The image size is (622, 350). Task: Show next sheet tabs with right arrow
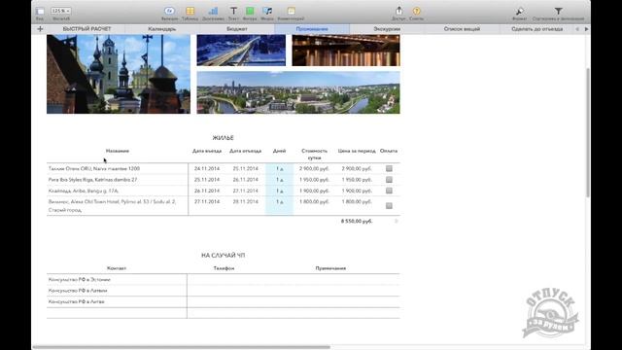(586, 29)
